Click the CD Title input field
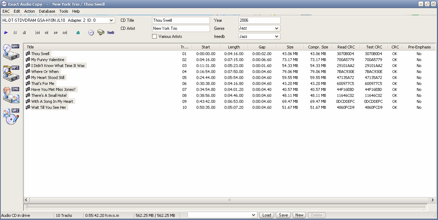The width and height of the screenshot is (438, 220). pyautogui.click(x=181, y=20)
